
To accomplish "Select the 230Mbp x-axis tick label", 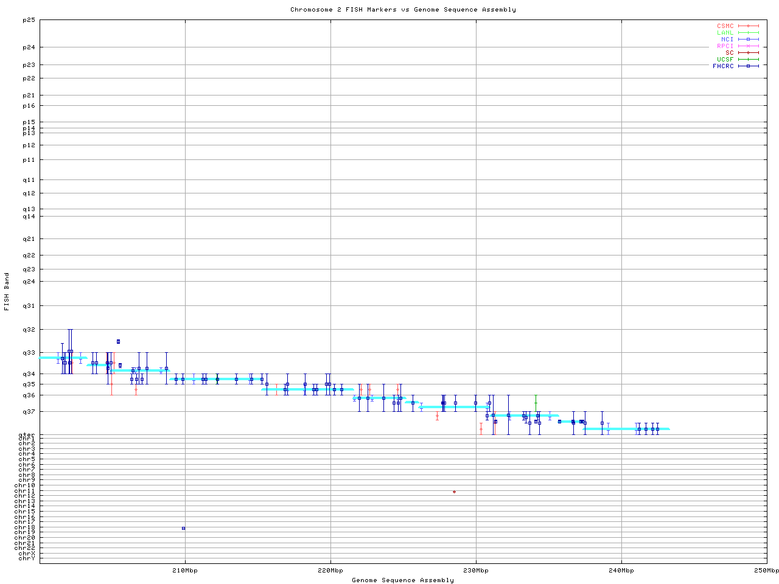I will pos(476,571).
